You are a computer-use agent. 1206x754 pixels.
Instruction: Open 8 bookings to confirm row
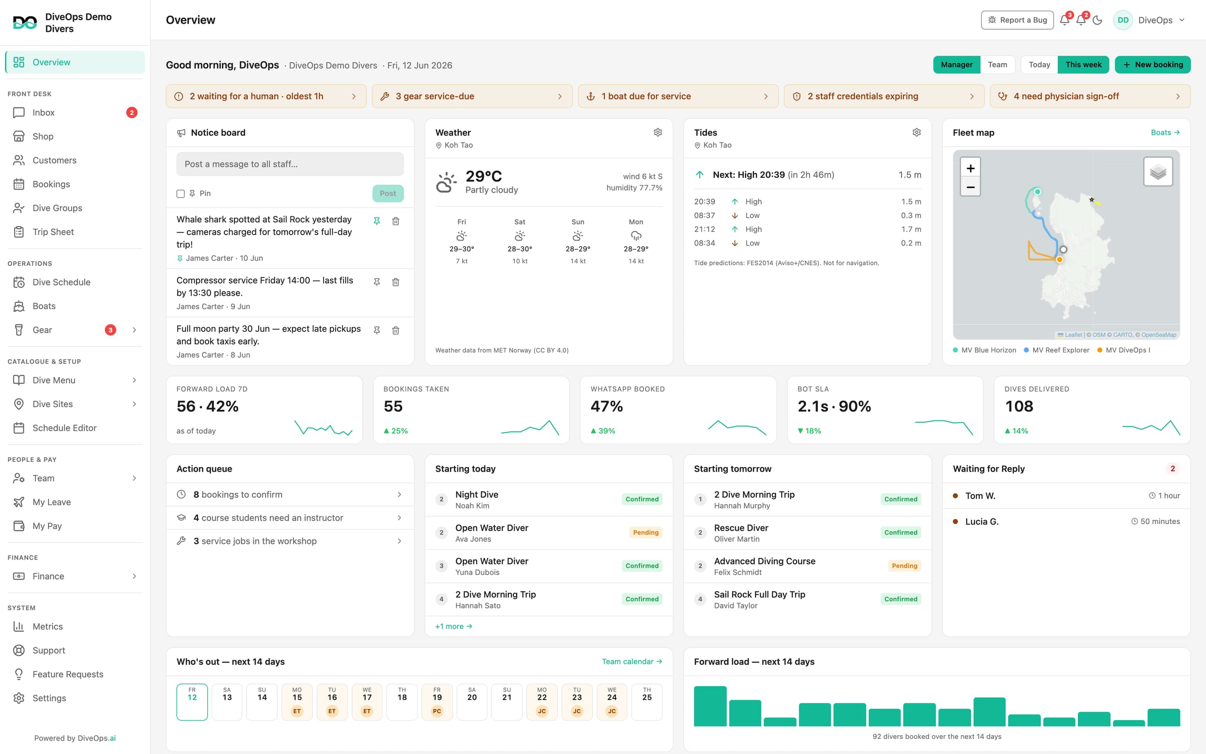coord(290,495)
